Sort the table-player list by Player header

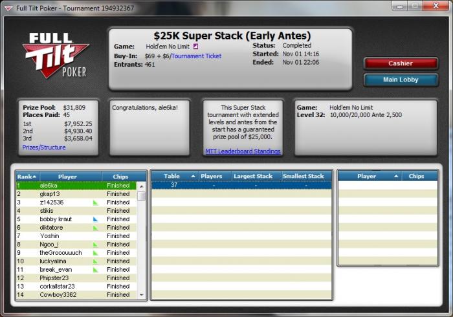[x=370, y=176]
